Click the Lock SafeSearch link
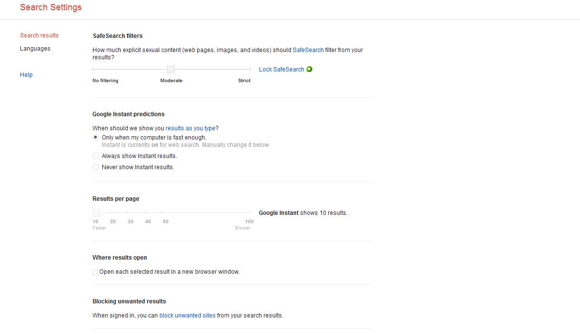Image resolution: width=580 pixels, height=334 pixels. (x=281, y=70)
